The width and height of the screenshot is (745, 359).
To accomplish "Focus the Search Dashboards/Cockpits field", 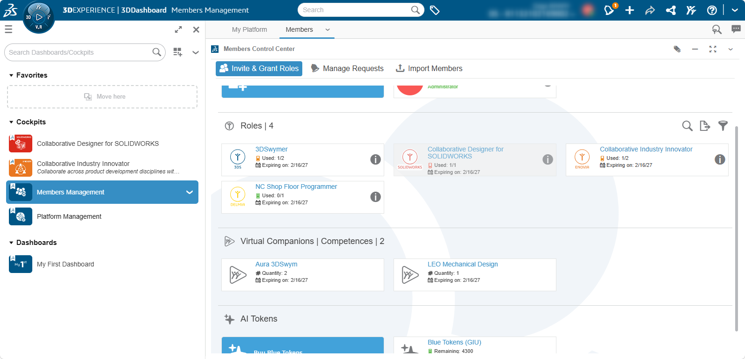I will pyautogui.click(x=85, y=52).
